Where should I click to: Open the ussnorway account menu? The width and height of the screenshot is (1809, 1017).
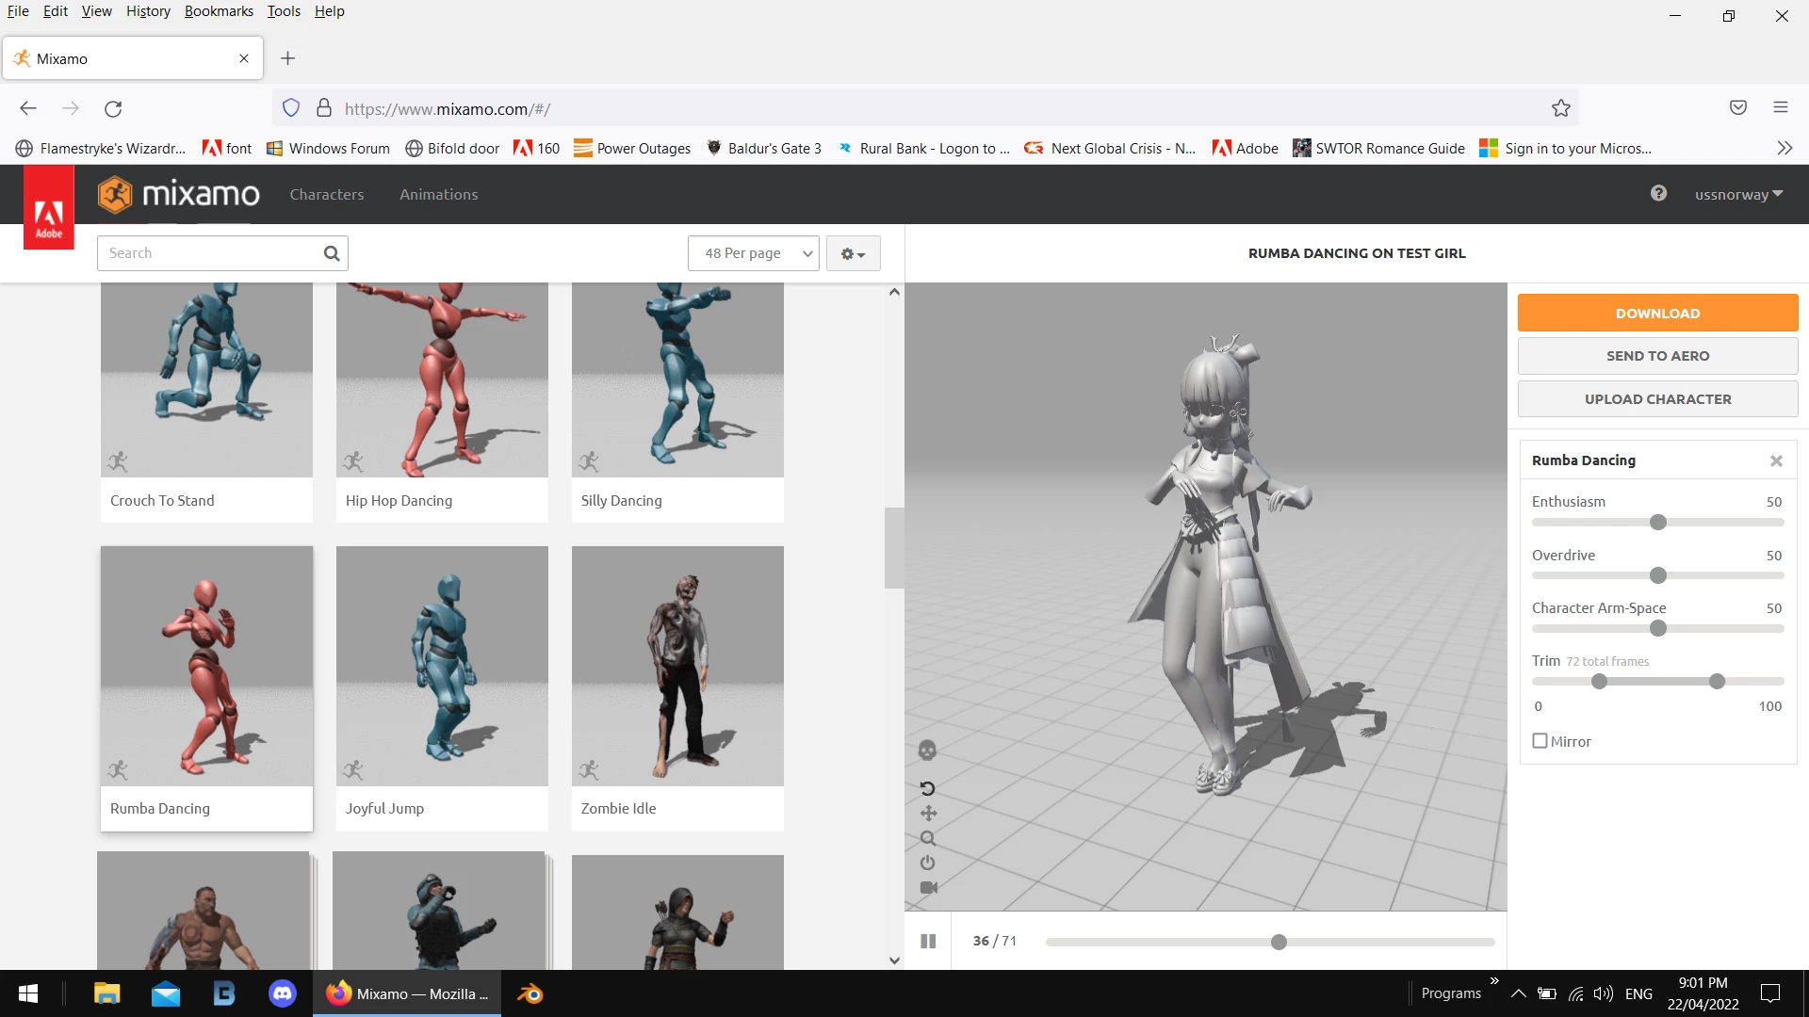(x=1738, y=194)
